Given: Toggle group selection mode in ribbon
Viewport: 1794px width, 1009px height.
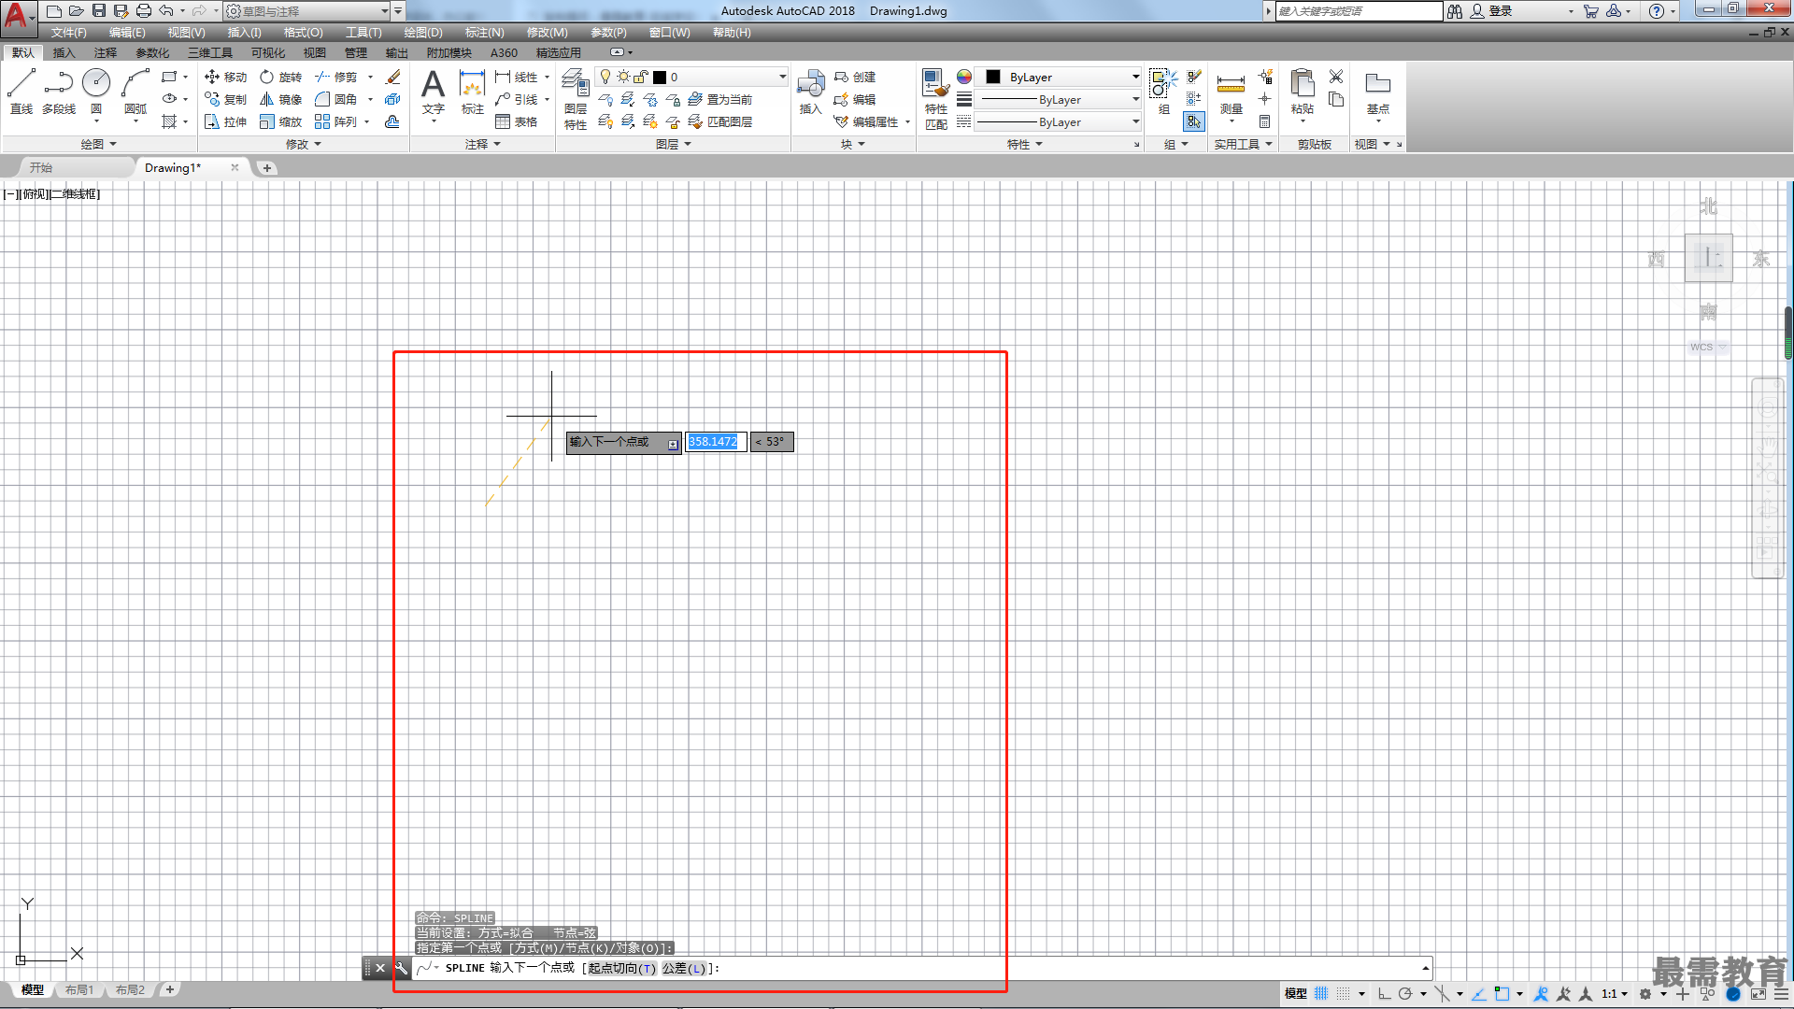Looking at the screenshot, I should coord(1193,121).
